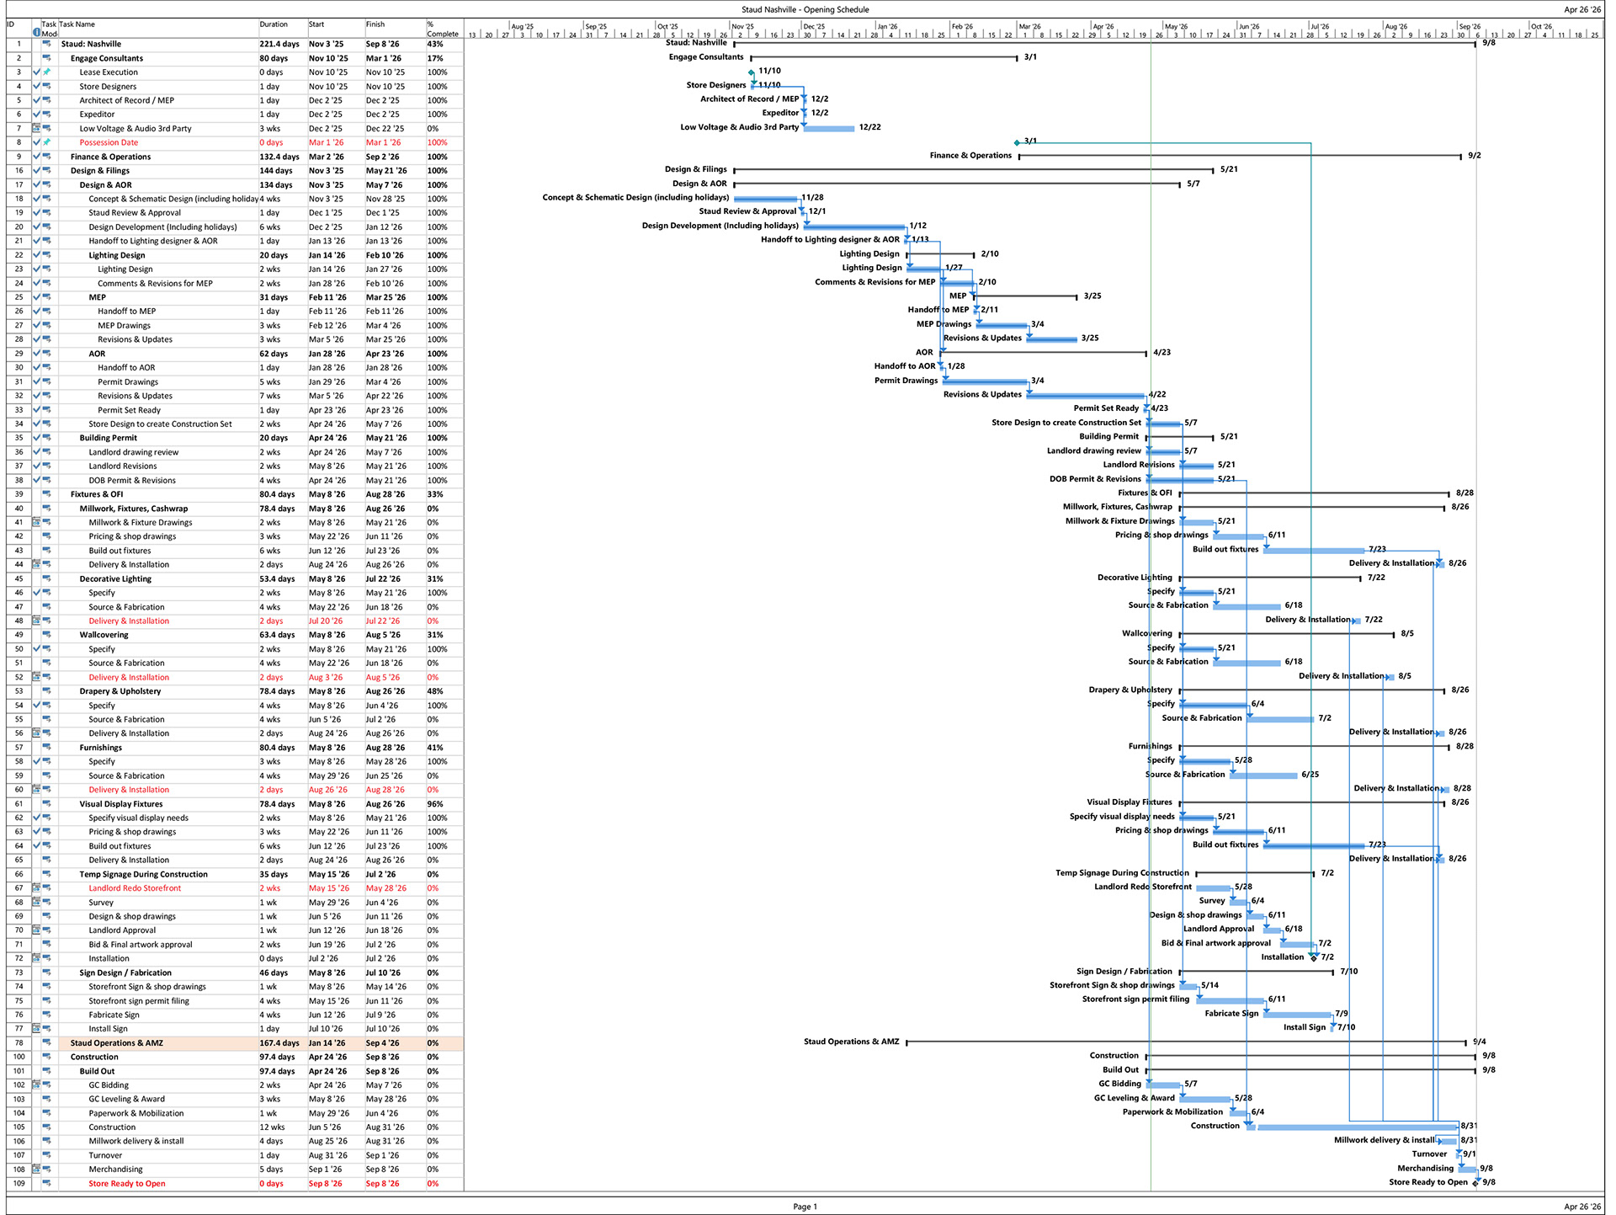This screenshot has height=1215, width=1616.
Task: Click the % Complete column header
Action: (444, 29)
